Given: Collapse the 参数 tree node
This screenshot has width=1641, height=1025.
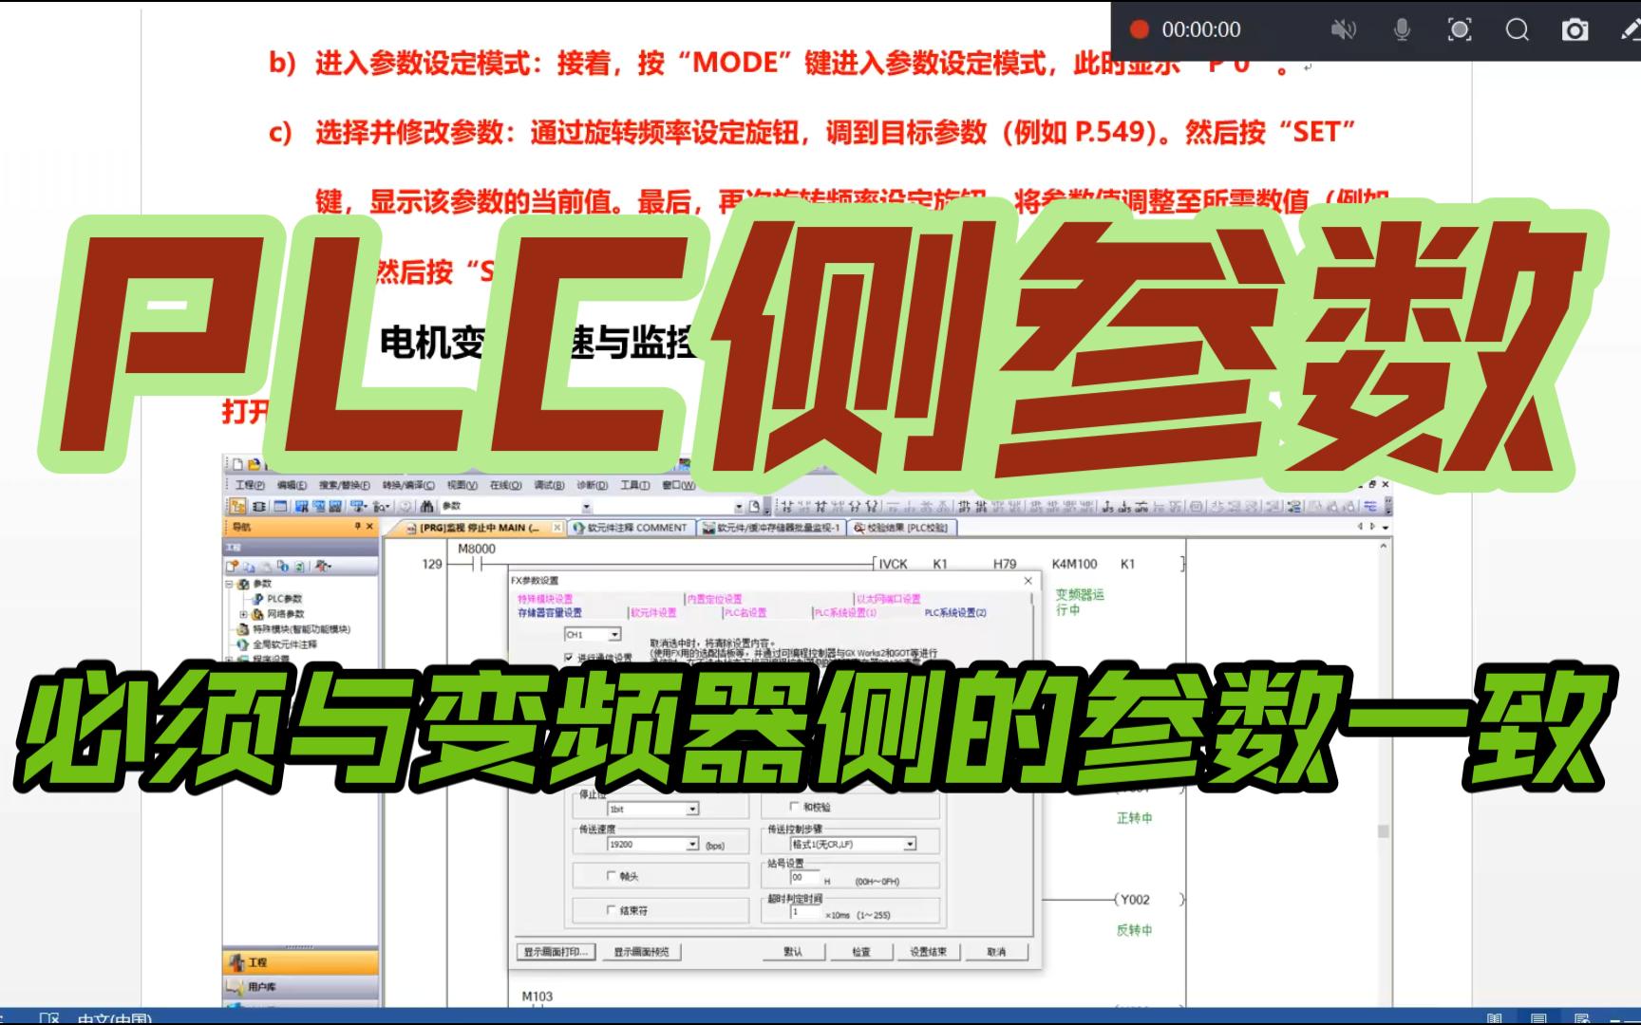Looking at the screenshot, I should [x=229, y=584].
